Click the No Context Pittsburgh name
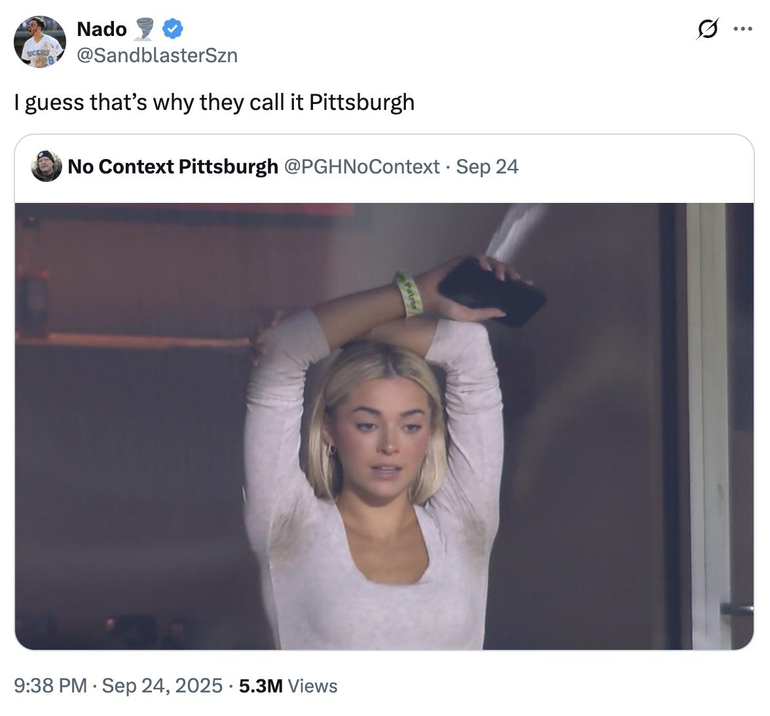 [173, 166]
